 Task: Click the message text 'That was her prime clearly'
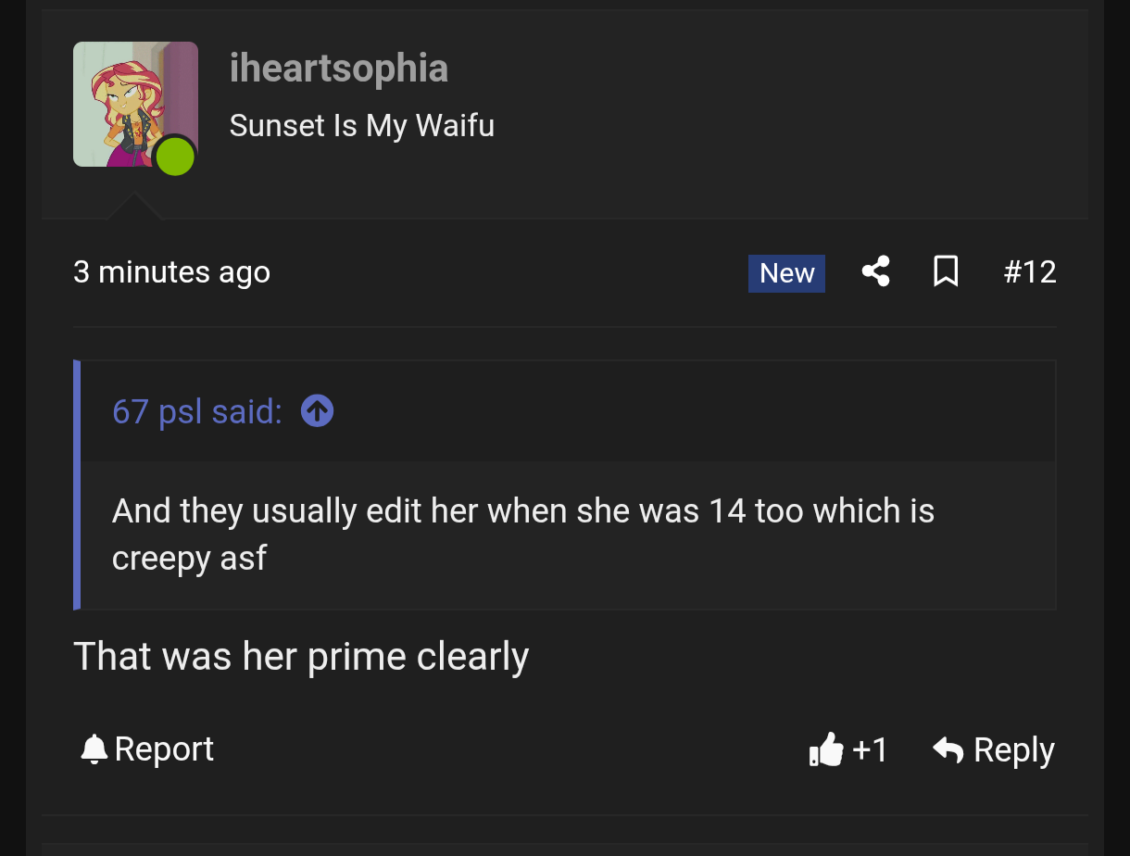pyautogui.click(x=301, y=657)
